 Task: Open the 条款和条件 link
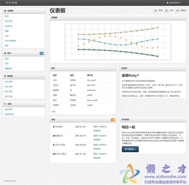(9, 114)
